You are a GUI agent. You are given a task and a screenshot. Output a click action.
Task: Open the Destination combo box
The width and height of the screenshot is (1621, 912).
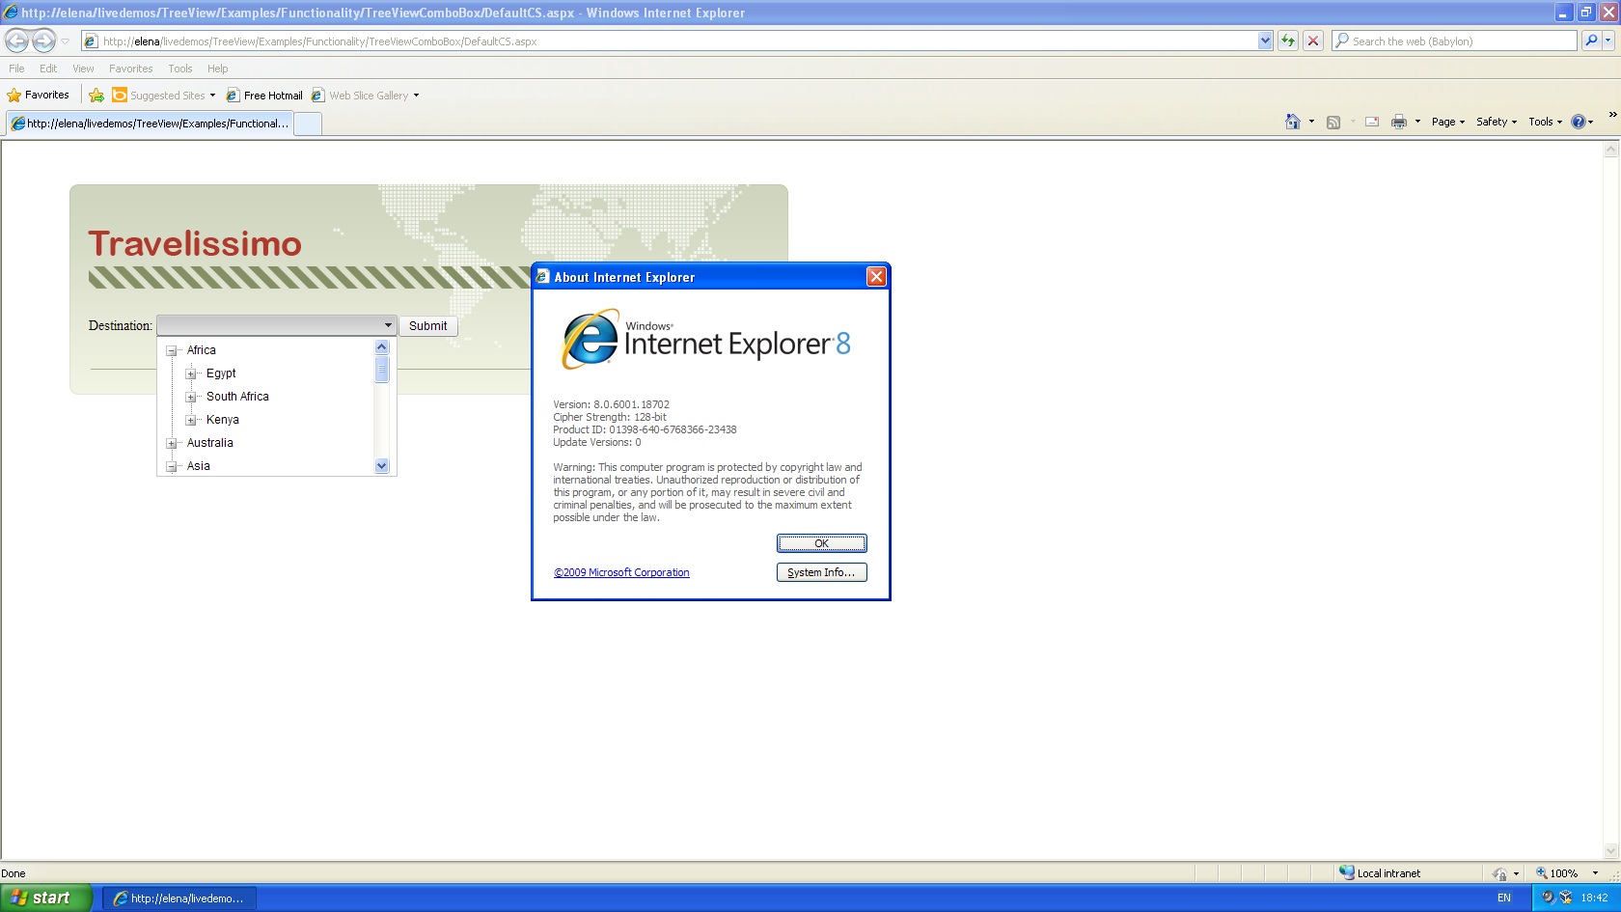pyautogui.click(x=277, y=325)
